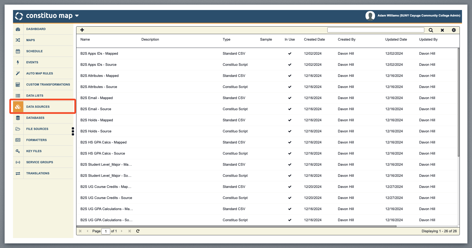Click the horizontal scrollbar below the table
This screenshot has width=472, height=248.
click(236, 226)
